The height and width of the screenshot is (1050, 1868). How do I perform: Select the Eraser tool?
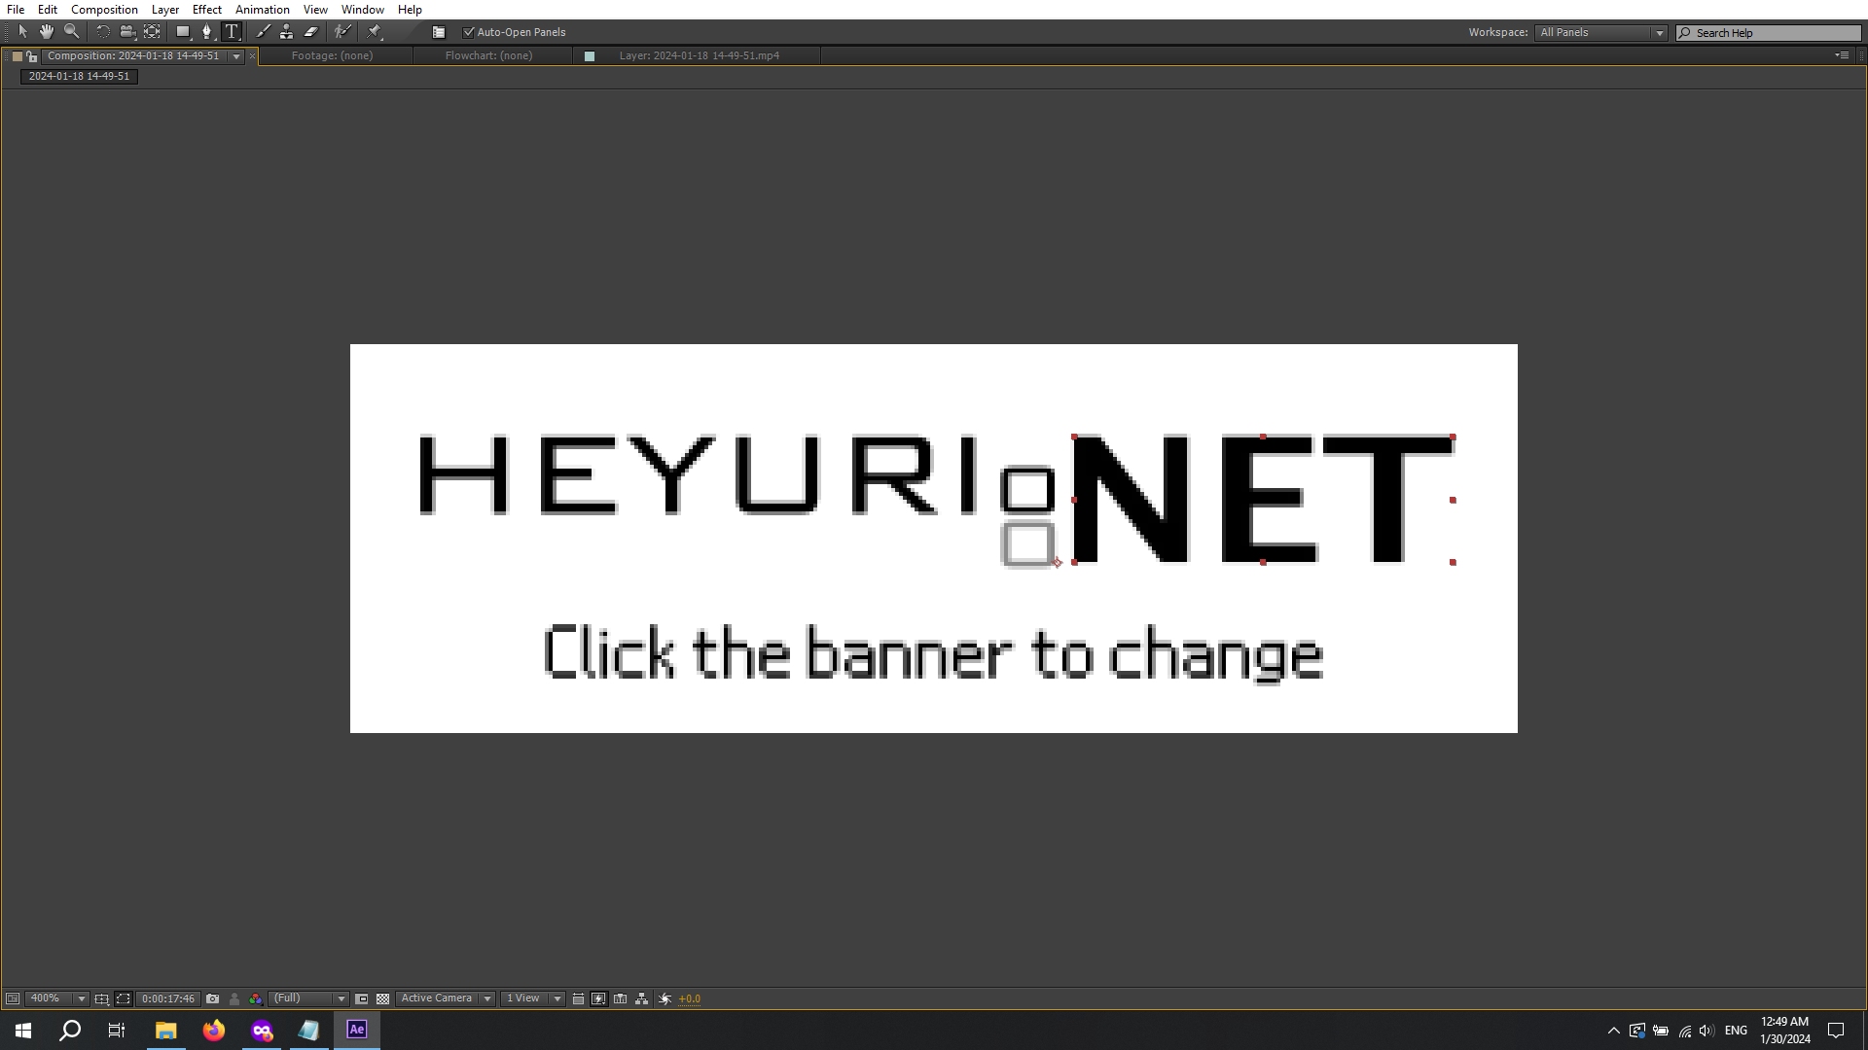(311, 32)
